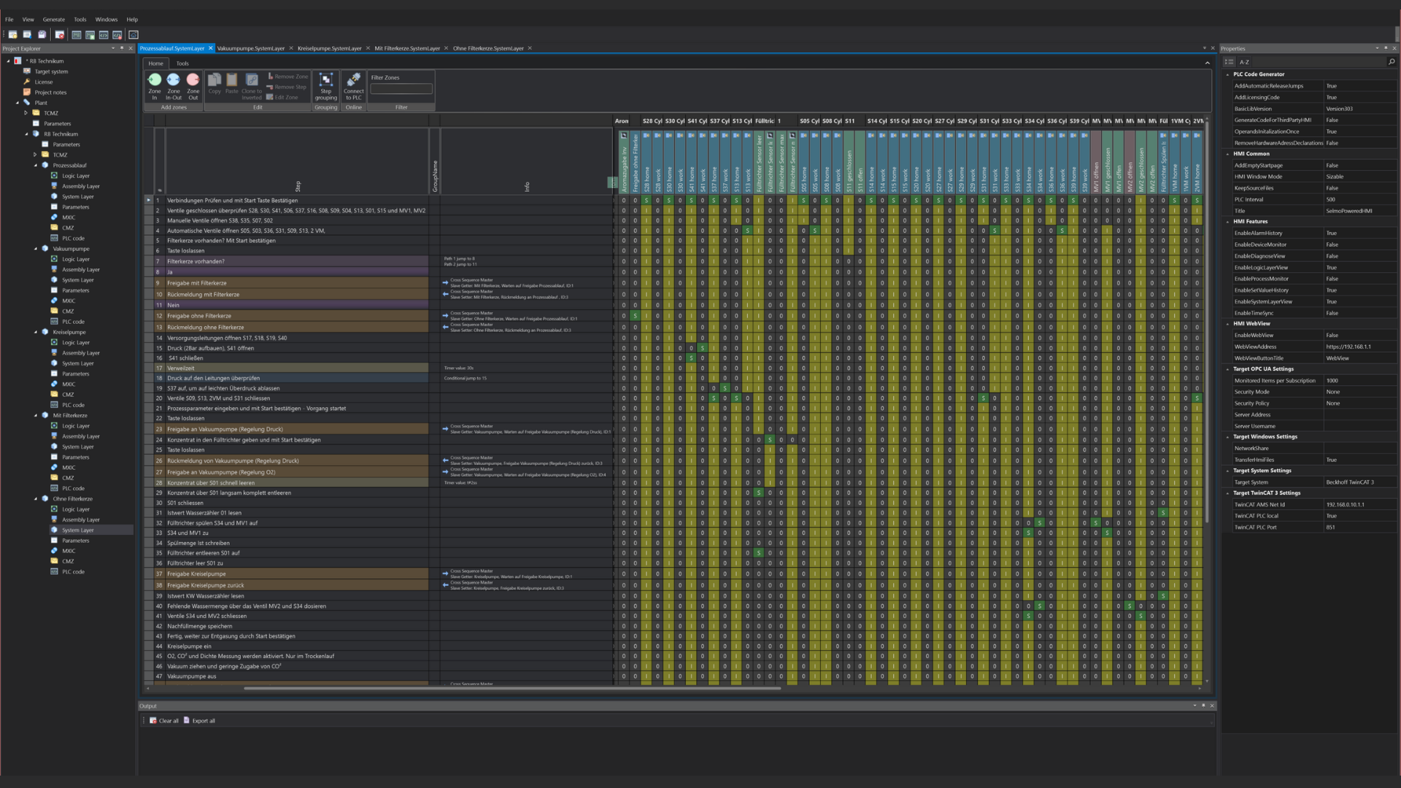Switch to the Tools ribbon tab
Viewport: 1401px width, 788px height.
tap(182, 63)
